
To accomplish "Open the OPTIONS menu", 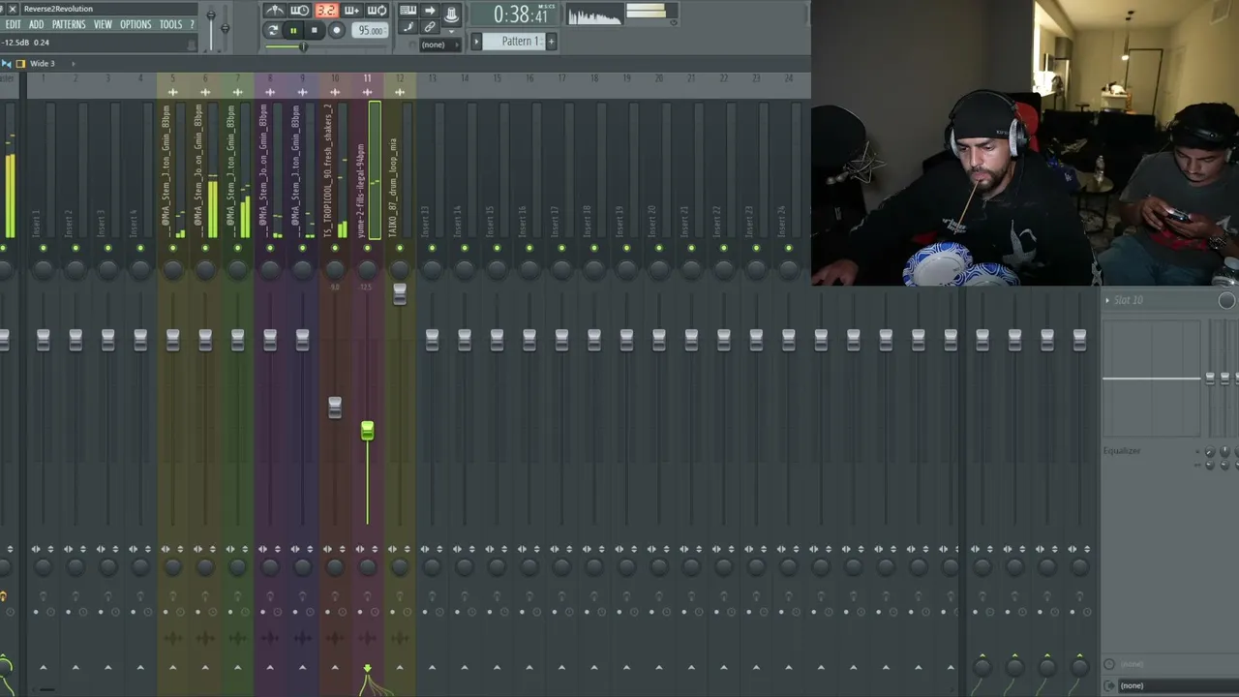I will [136, 24].
